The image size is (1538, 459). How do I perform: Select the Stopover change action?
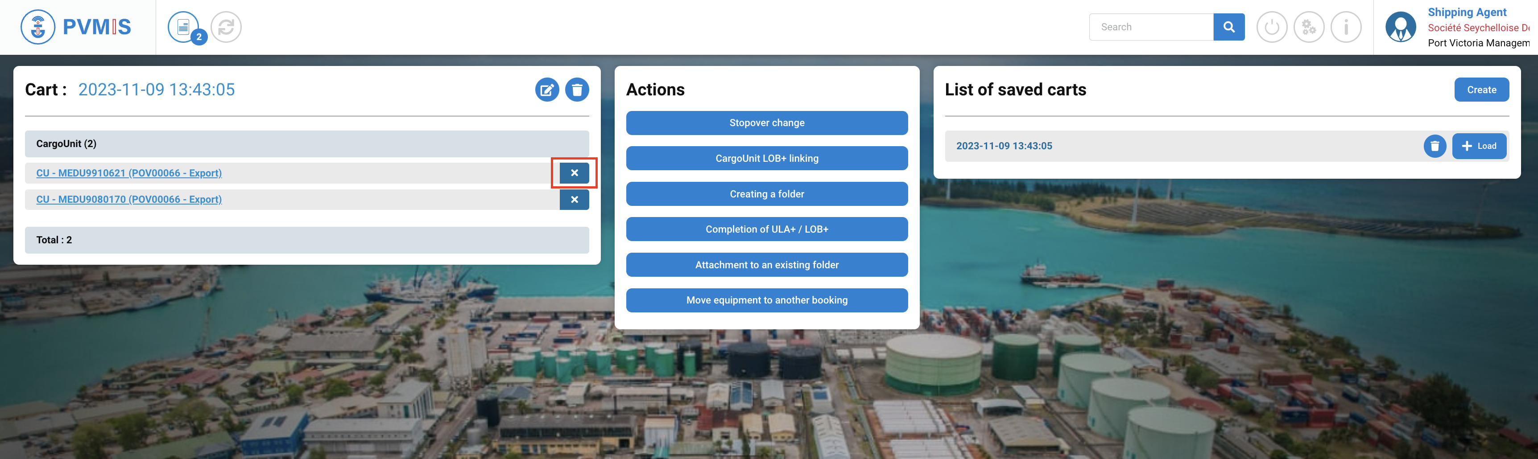point(766,123)
